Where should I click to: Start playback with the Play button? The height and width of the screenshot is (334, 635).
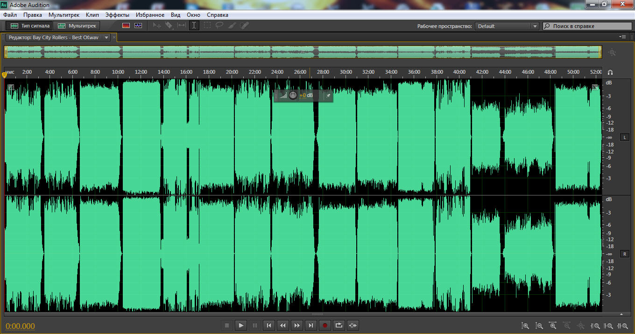241,325
